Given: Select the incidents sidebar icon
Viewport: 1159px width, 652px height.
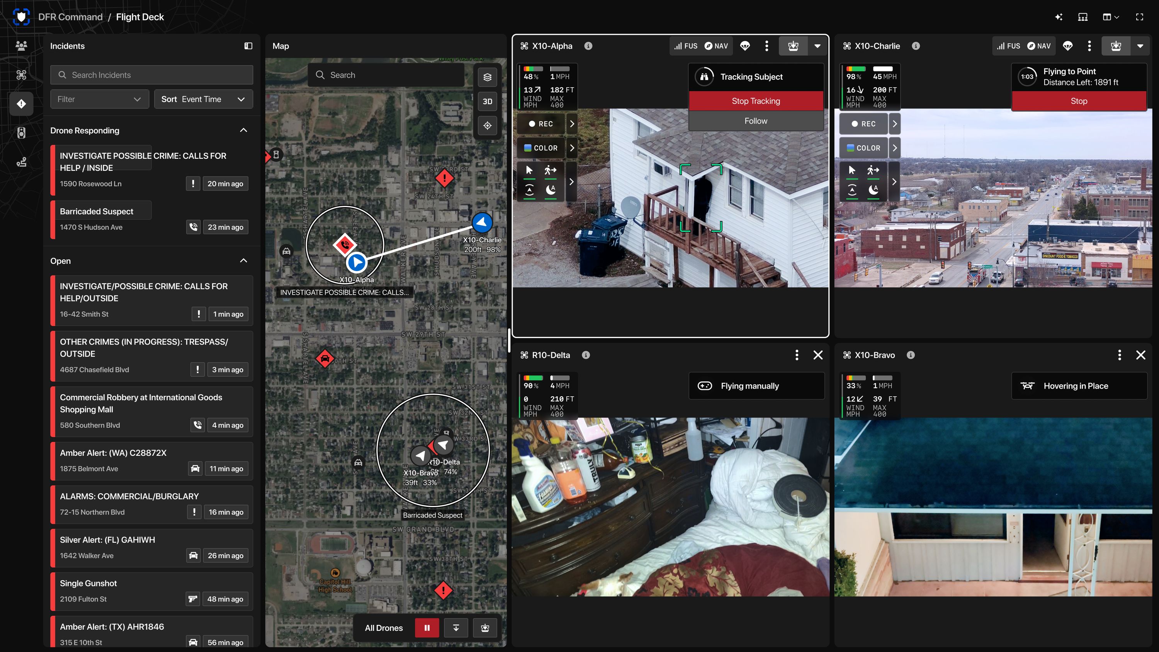Looking at the screenshot, I should click(21, 104).
